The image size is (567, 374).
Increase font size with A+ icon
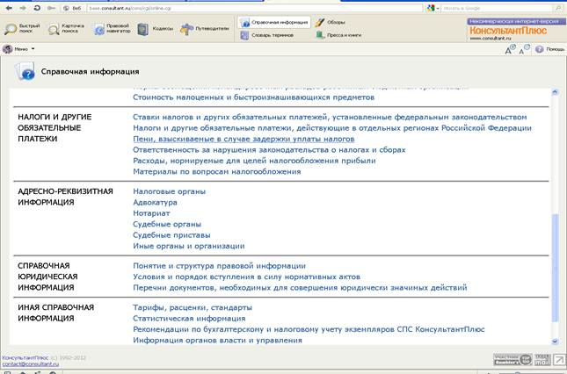click(x=510, y=49)
